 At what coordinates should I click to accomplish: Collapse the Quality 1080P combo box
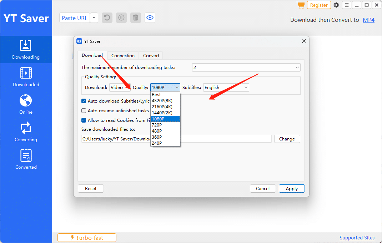165,87
